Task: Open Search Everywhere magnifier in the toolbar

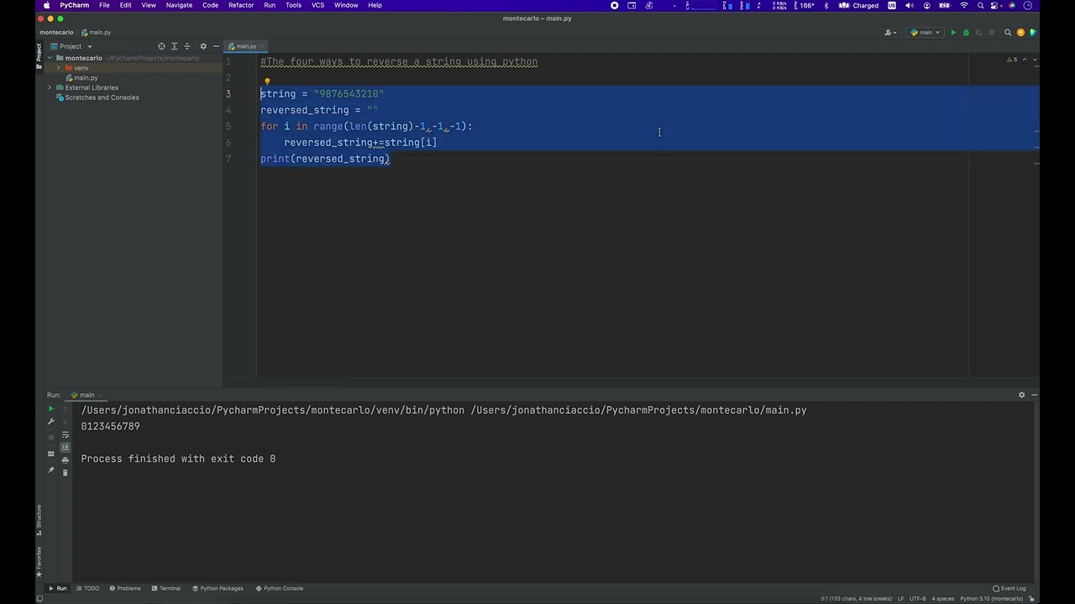Action: [1009, 33]
